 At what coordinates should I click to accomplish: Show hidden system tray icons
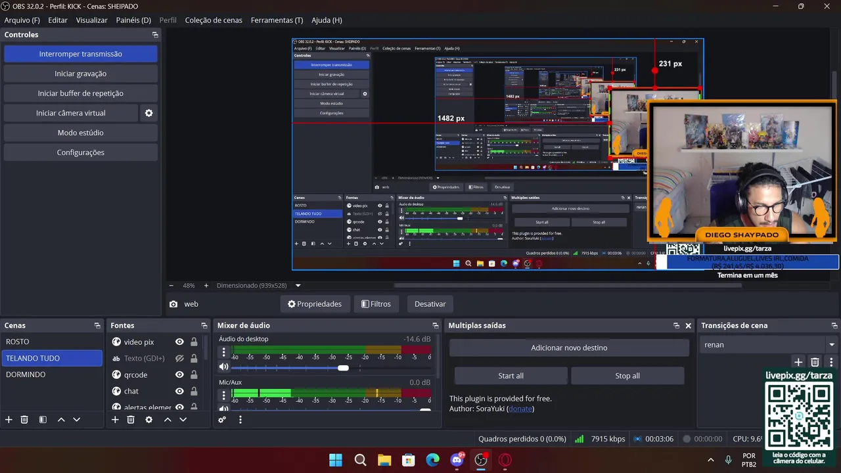pyautogui.click(x=710, y=460)
